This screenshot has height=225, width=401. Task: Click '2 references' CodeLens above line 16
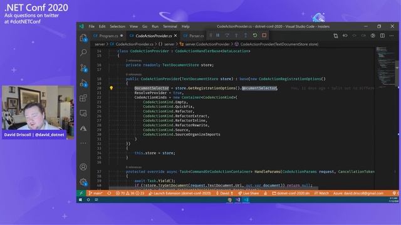click(x=133, y=61)
